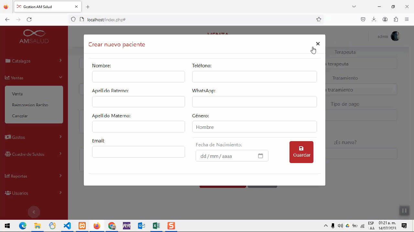Open the Género dropdown
This screenshot has height=232, width=414.
click(x=254, y=127)
